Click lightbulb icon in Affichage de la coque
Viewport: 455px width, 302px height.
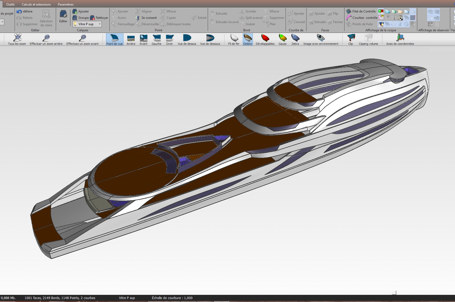click(x=381, y=24)
